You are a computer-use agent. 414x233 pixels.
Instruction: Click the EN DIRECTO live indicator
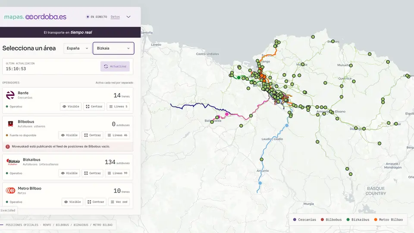pyautogui.click(x=97, y=17)
